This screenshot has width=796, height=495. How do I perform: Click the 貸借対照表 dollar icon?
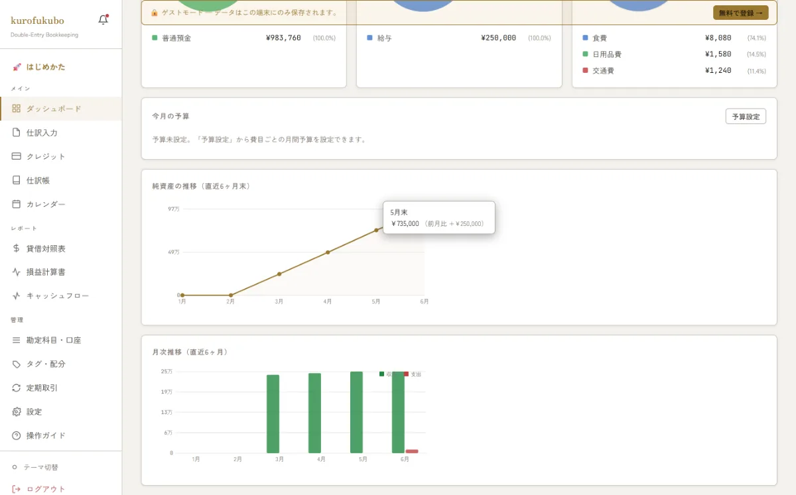[x=17, y=248]
